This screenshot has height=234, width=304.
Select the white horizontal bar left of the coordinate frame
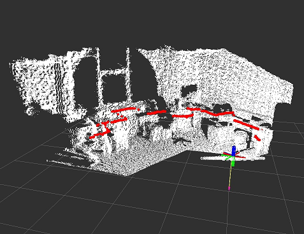click(x=212, y=158)
